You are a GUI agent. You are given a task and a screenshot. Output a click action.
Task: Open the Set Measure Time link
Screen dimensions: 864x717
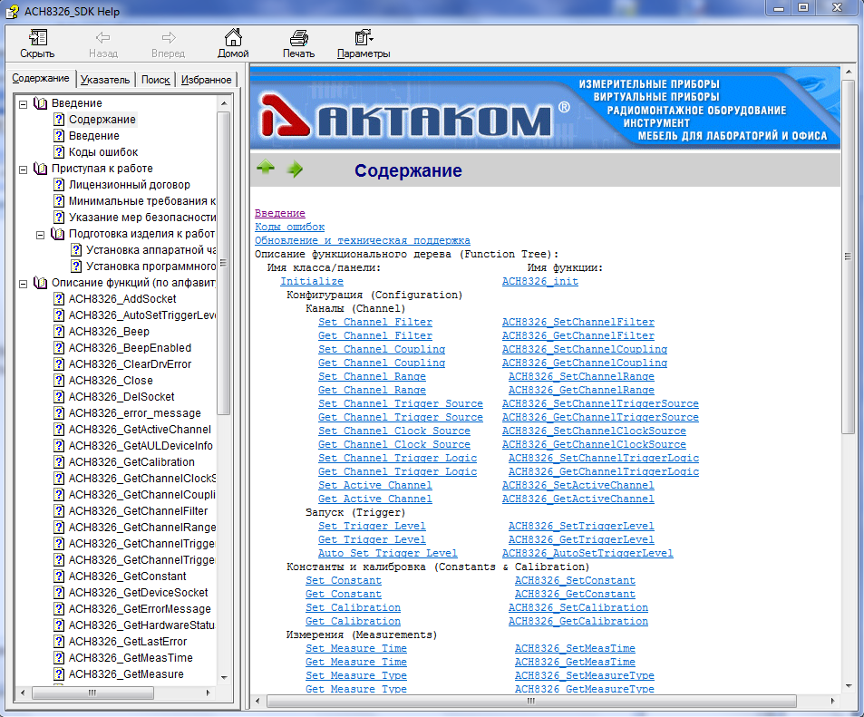pyautogui.click(x=356, y=649)
